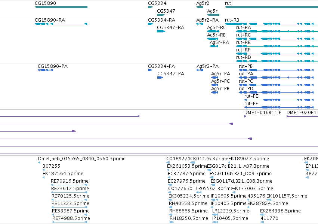
Task: Click EST RH18250.5prime label
Action: pyautogui.click(x=189, y=218)
